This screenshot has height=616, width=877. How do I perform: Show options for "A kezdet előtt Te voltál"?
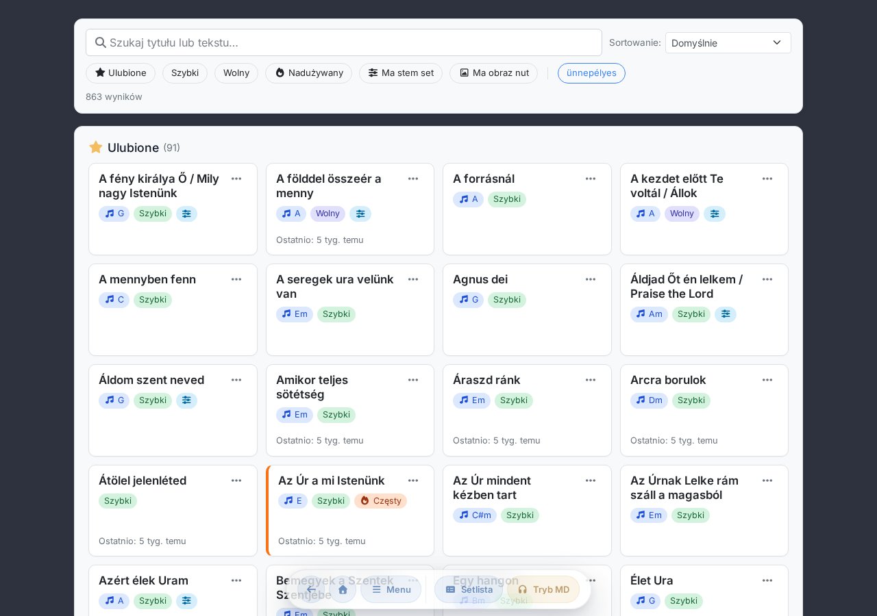click(767, 179)
